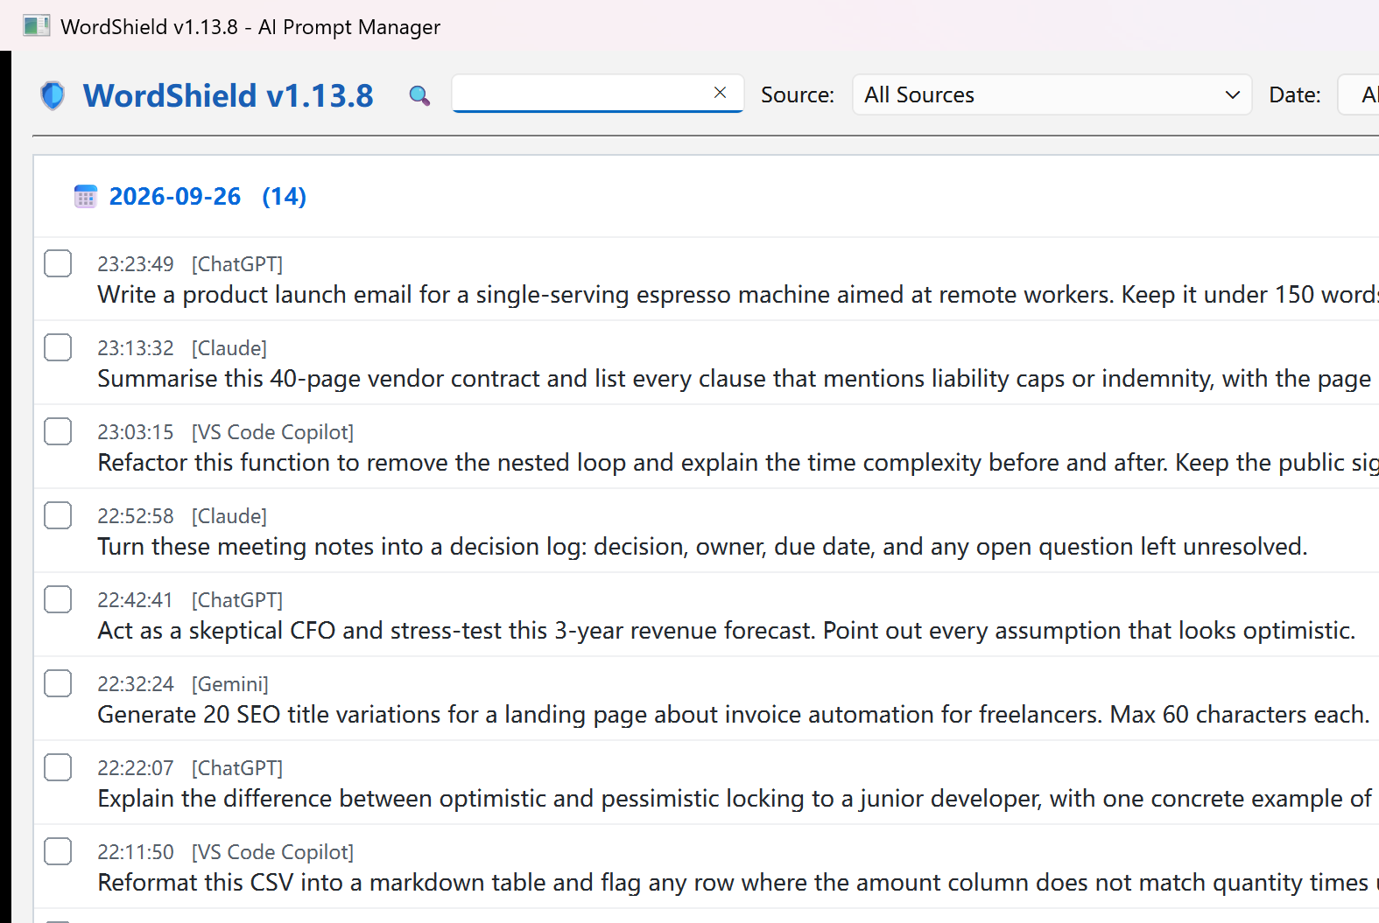The width and height of the screenshot is (1379, 923).
Task: Click the 22:22:07 timestamp
Action: pos(136,768)
